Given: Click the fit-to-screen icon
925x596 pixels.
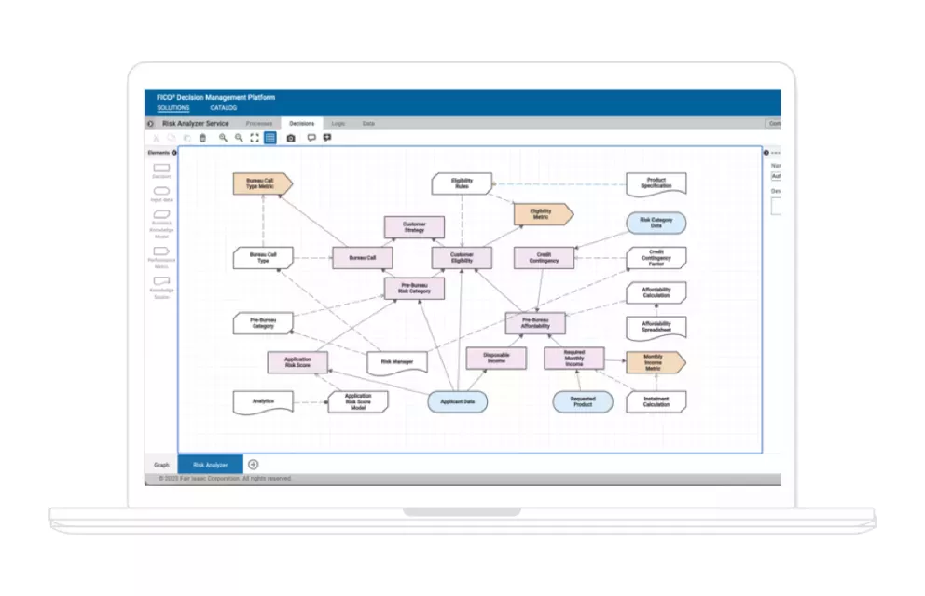Looking at the screenshot, I should 254,138.
